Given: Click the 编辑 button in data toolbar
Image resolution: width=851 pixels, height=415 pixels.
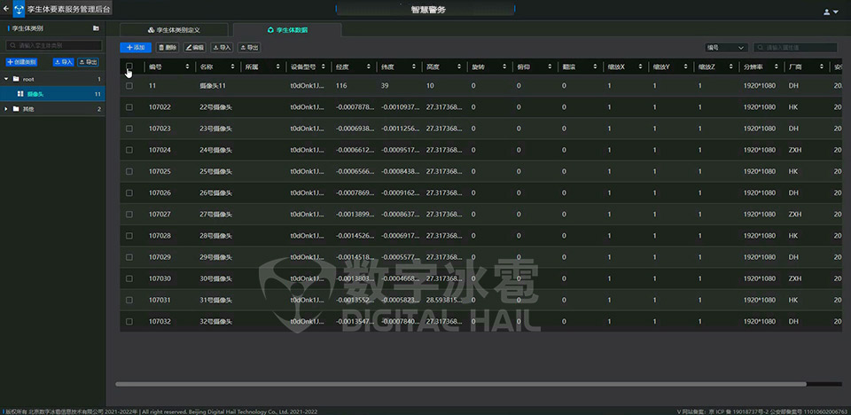Looking at the screenshot, I should pos(195,48).
